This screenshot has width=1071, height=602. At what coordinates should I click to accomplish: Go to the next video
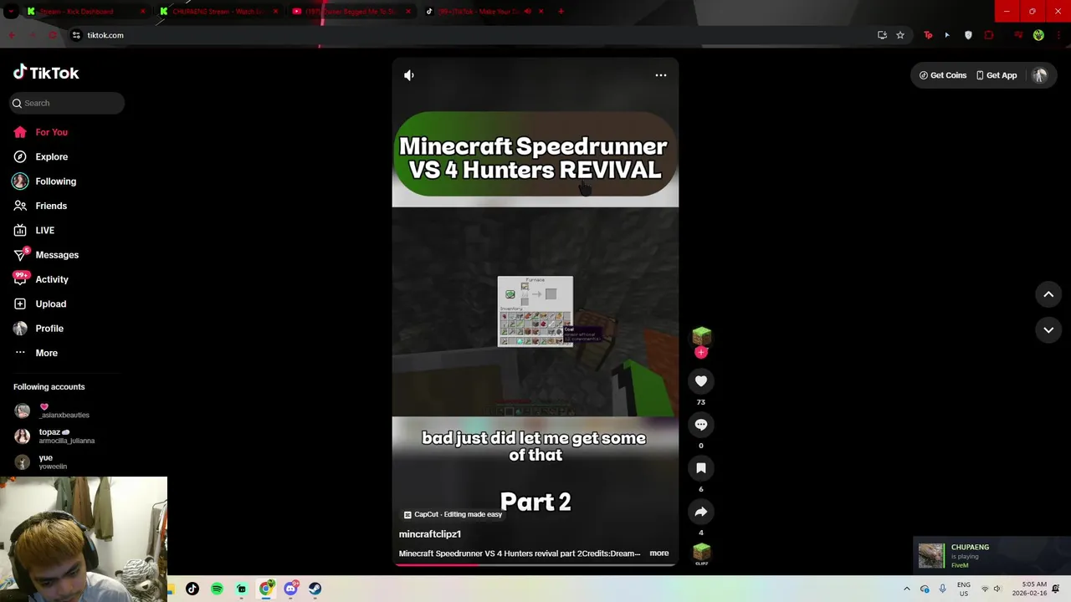click(1048, 330)
